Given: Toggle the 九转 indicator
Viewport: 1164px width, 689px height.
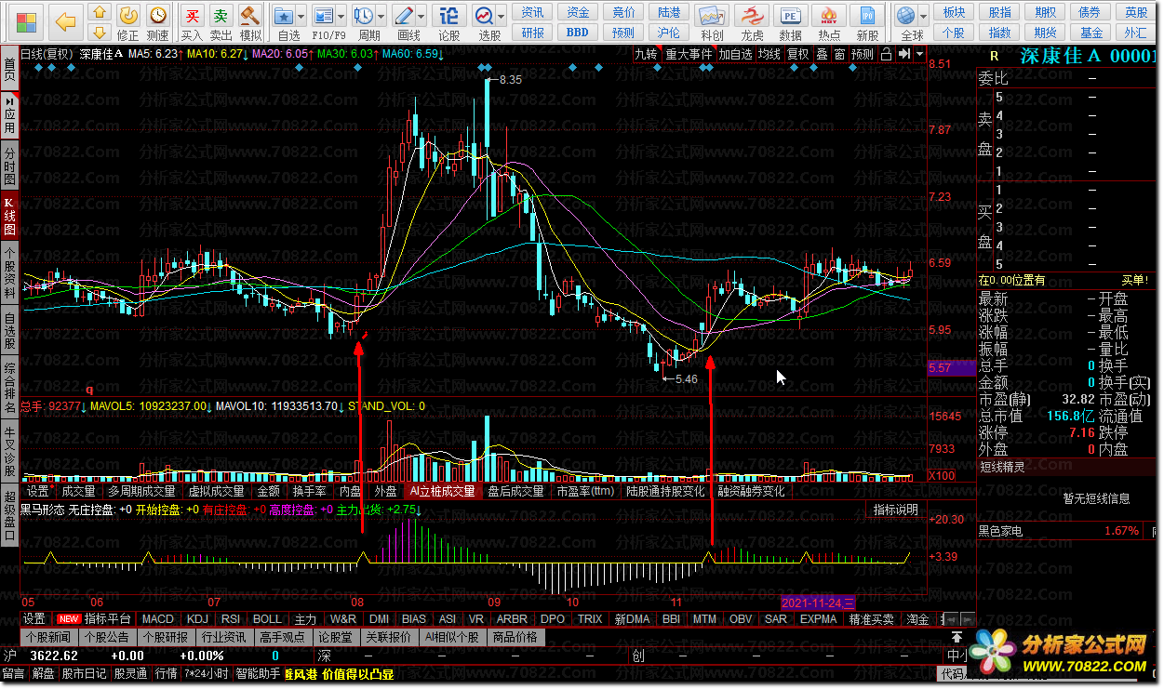Looking at the screenshot, I should 645,54.
